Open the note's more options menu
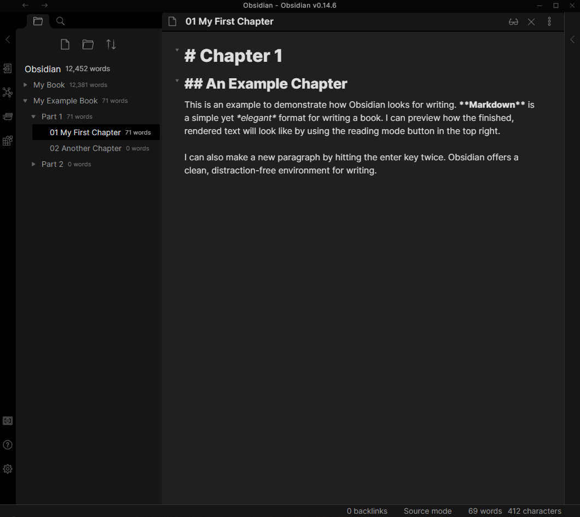The image size is (580, 517). click(549, 21)
